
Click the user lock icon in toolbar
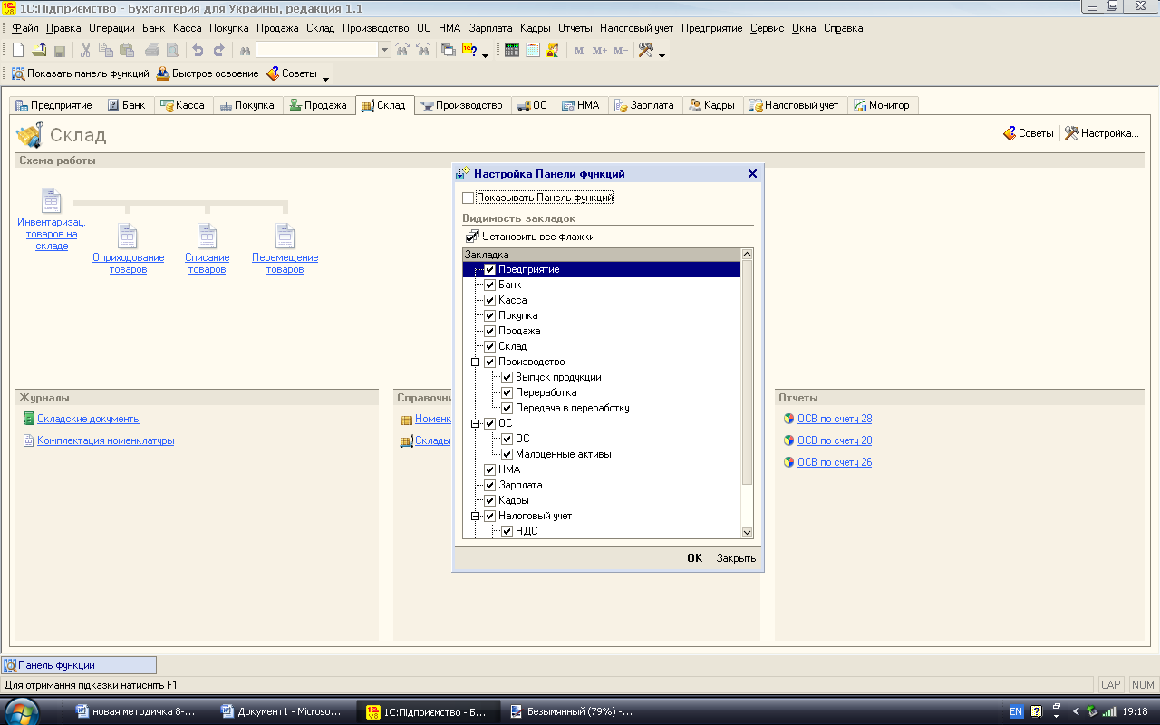(x=553, y=51)
